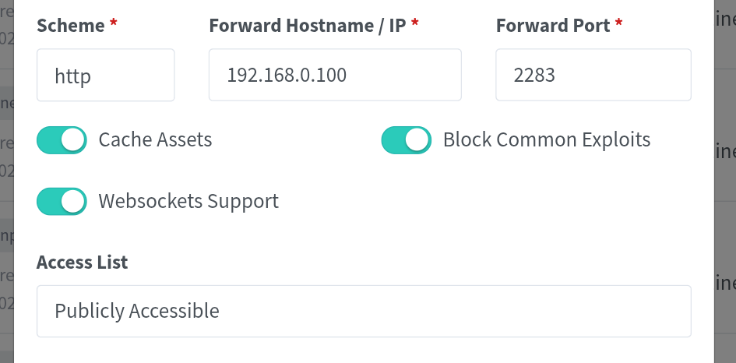Toggle the Cache Assets switch
The width and height of the screenshot is (736, 363).
[62, 140]
